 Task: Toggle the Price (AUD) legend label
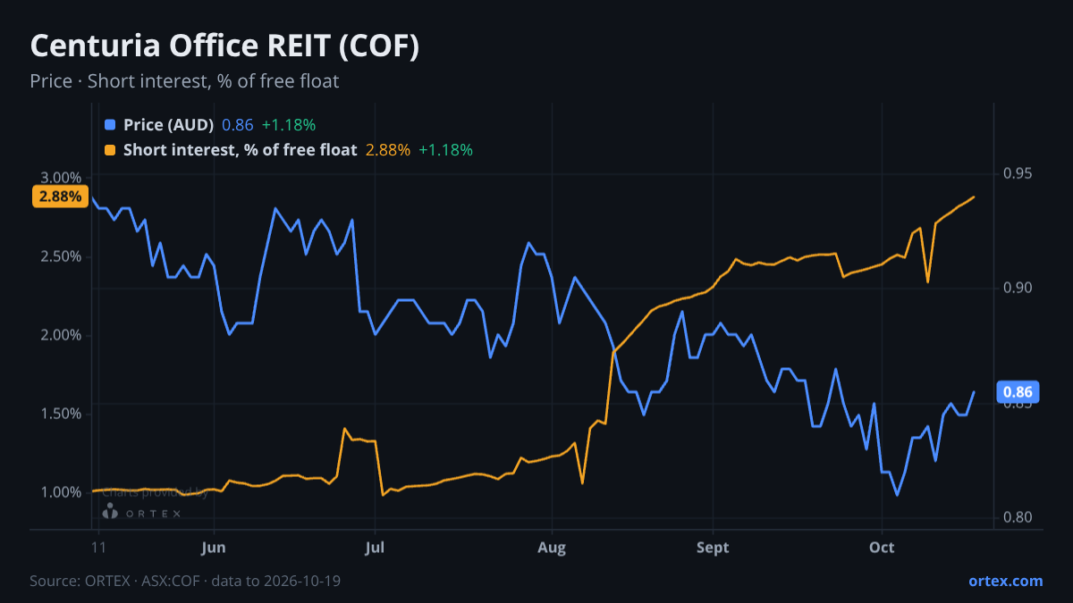[x=168, y=125]
